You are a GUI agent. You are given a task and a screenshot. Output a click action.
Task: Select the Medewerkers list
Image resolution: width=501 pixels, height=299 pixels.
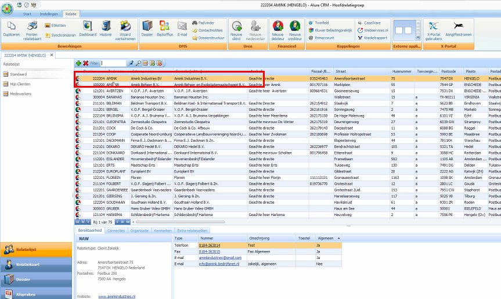[x=20, y=94]
